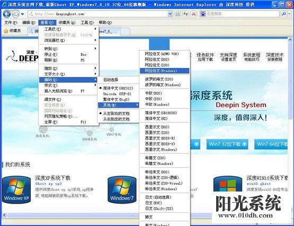This screenshot has height=226, width=294.
Task: Choose 简体中文(GB18030) encoding
Action: tap(165, 113)
